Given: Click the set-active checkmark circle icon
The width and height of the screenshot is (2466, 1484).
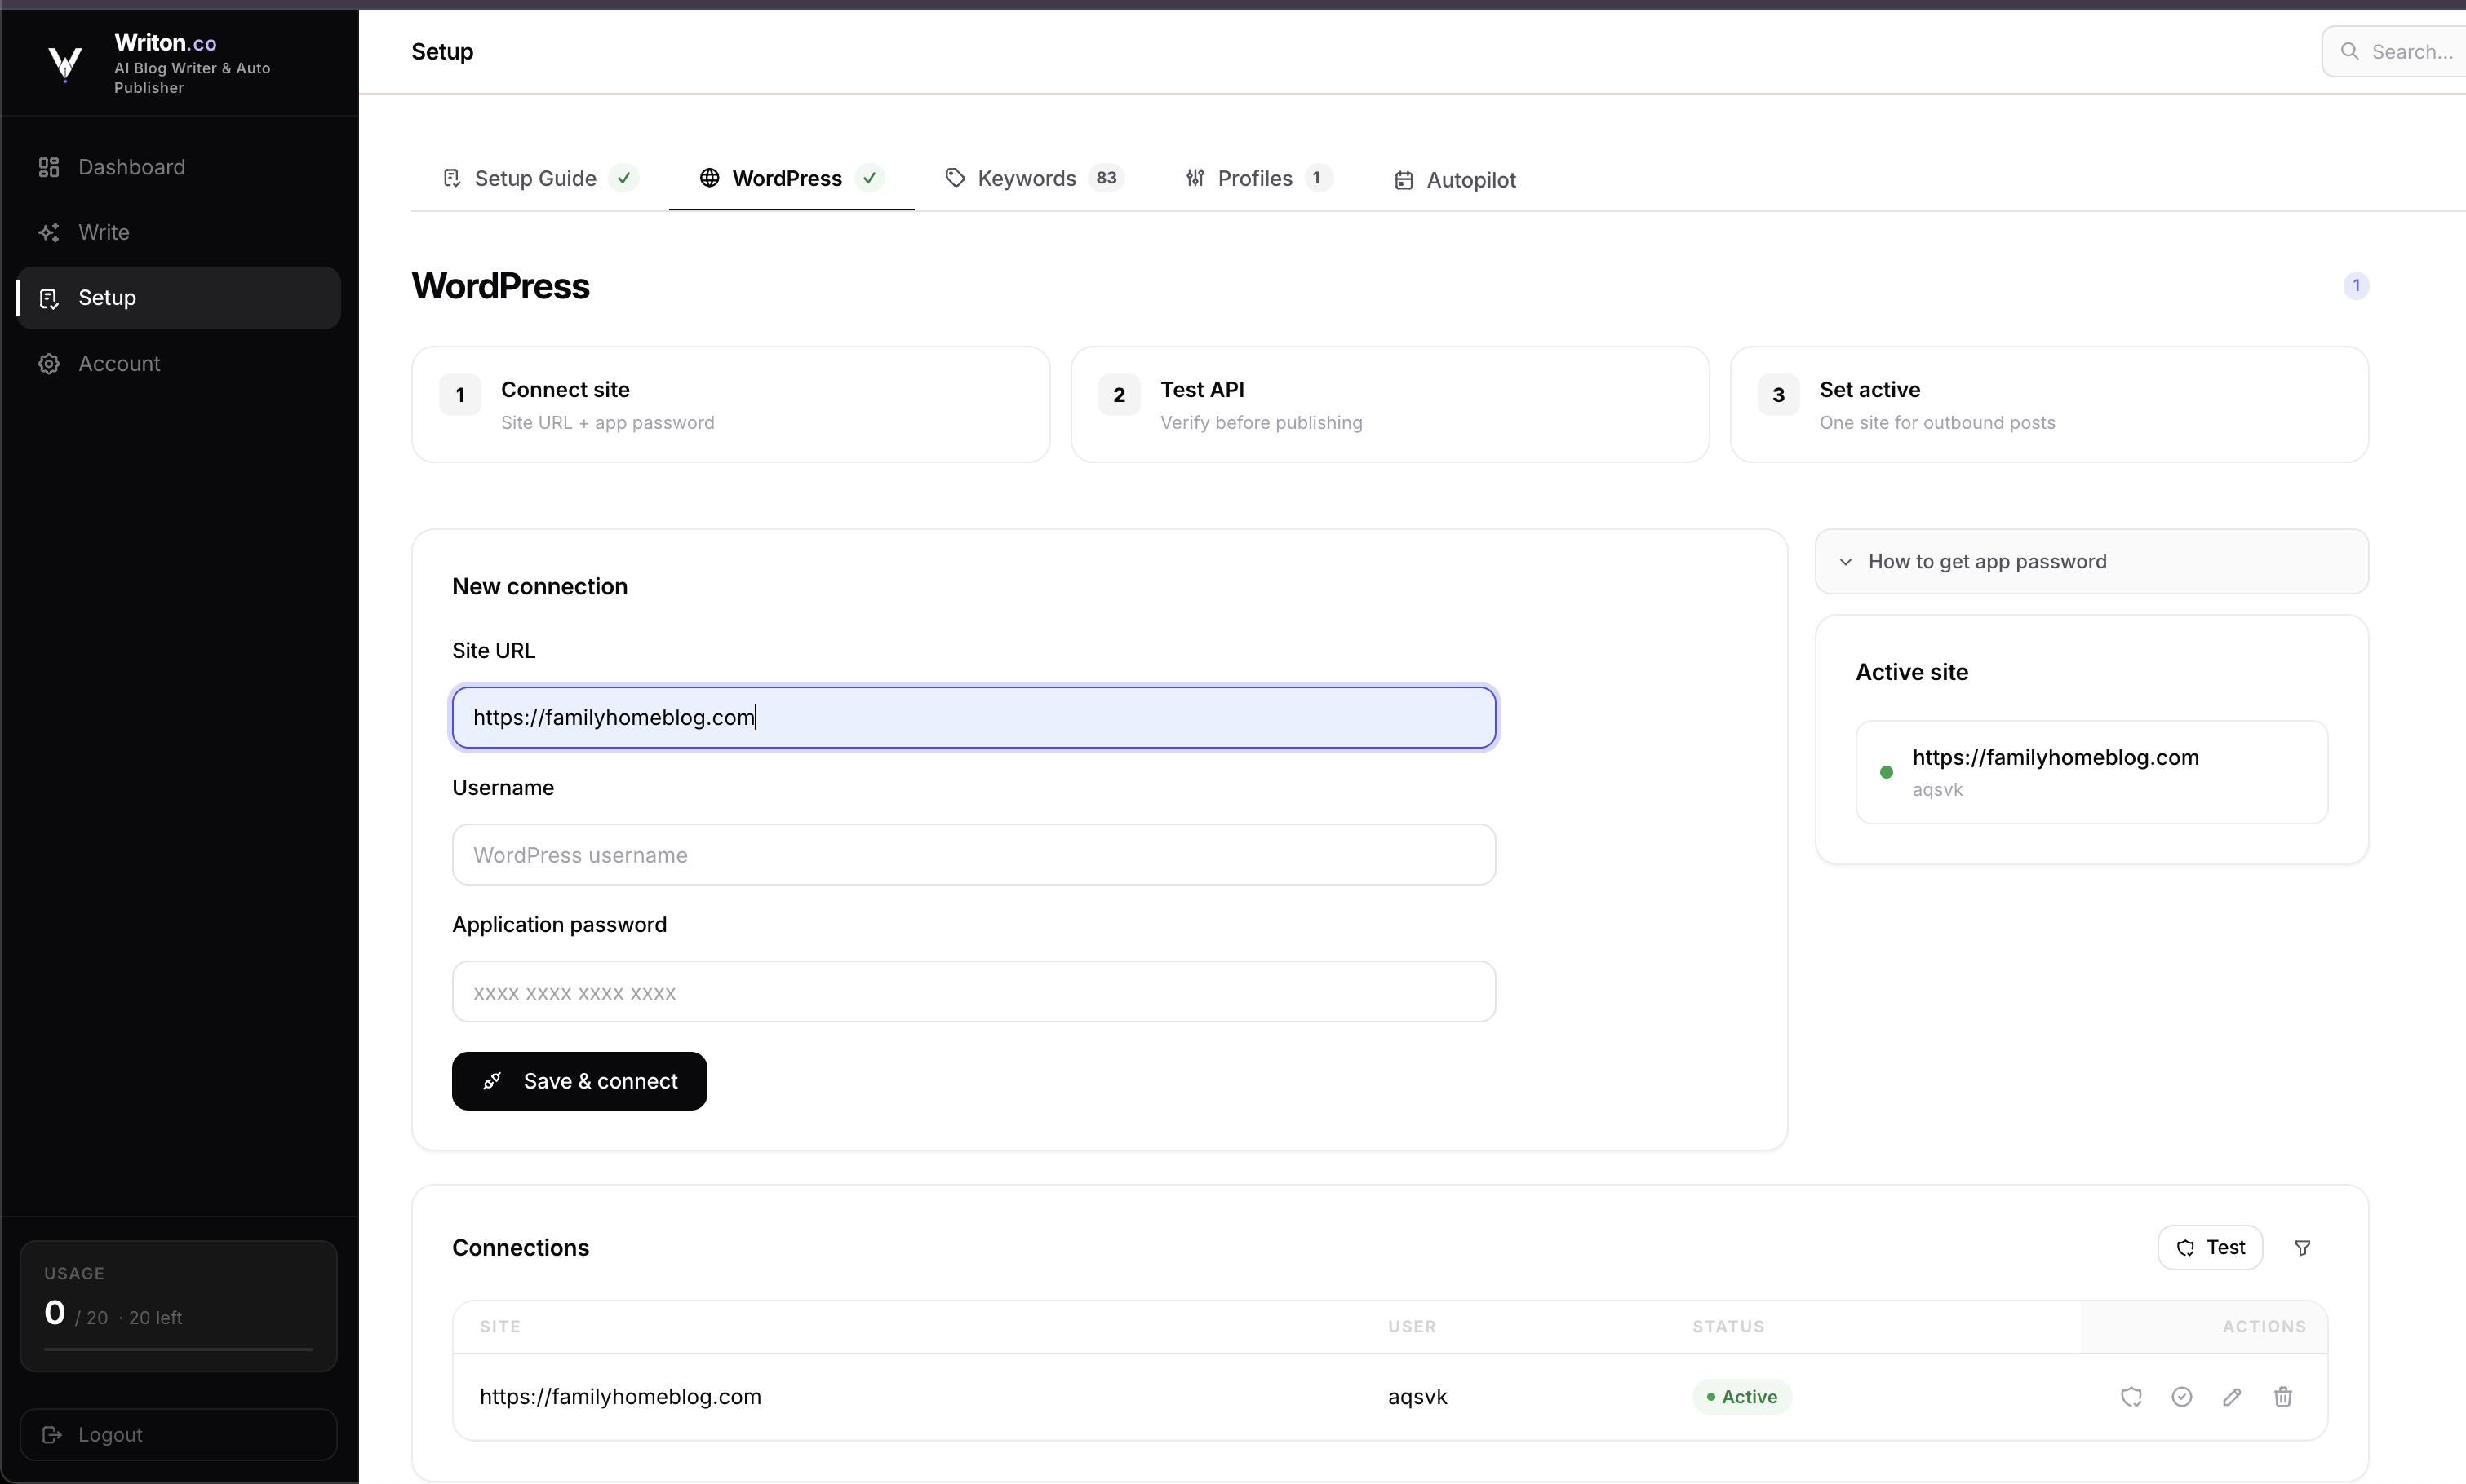Looking at the screenshot, I should [2182, 1397].
